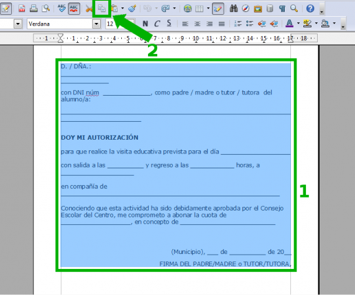Open the Gallery picture icon
This screenshot has width=355, height=295.
click(257, 9)
